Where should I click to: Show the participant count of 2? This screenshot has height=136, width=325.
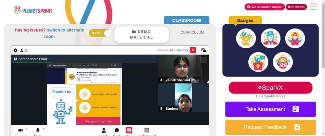(23, 50)
